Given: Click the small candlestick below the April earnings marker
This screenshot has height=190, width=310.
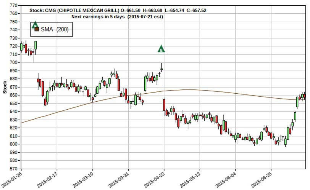Looking at the screenshot, I should 161,69.
